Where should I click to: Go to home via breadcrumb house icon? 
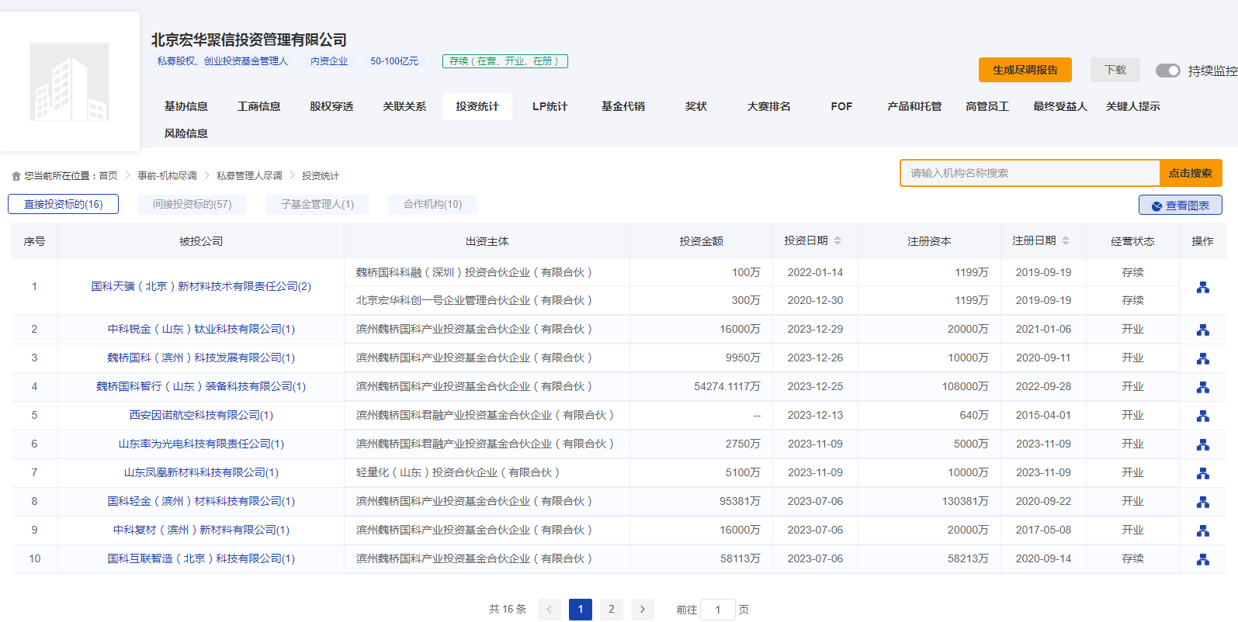16,176
